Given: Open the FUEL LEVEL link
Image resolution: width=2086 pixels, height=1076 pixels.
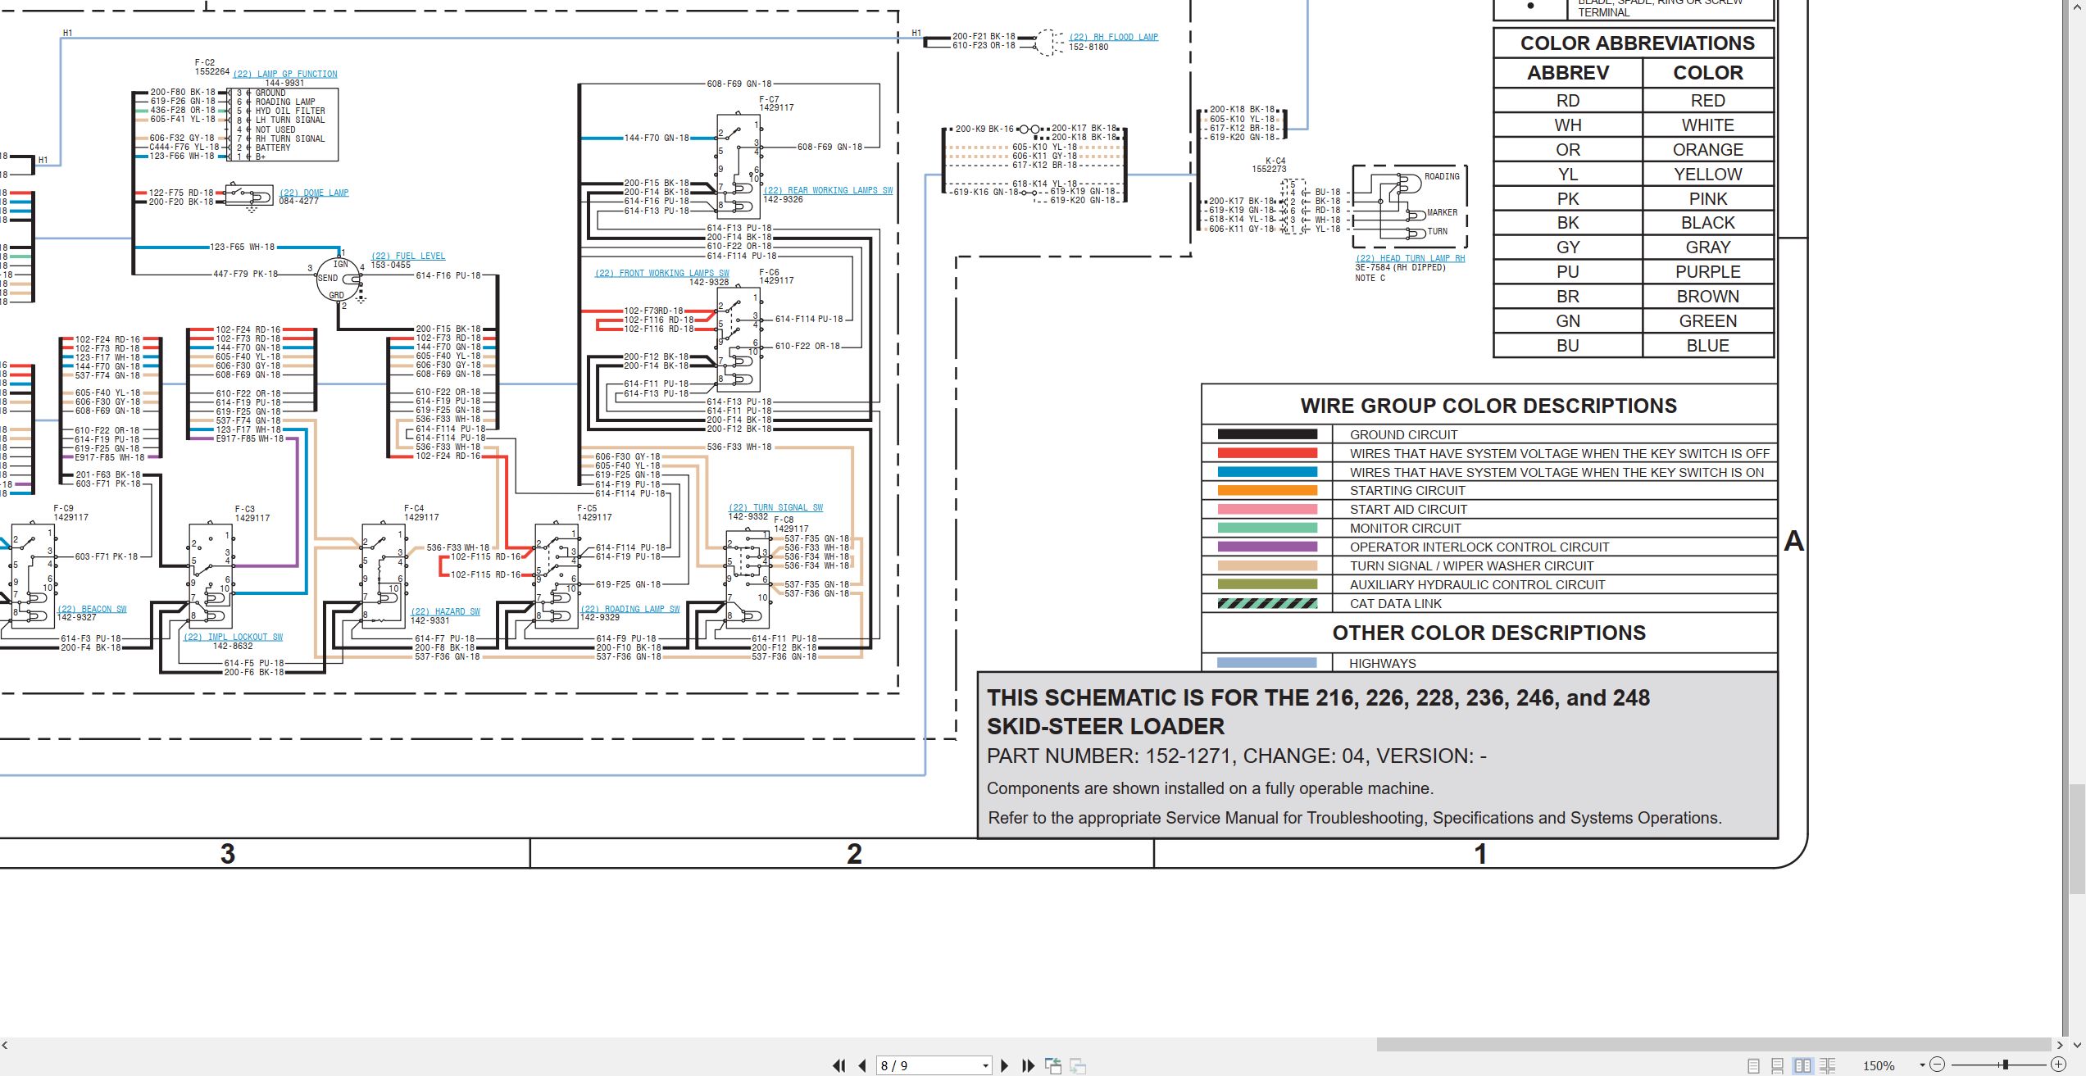Looking at the screenshot, I should pos(408,256).
